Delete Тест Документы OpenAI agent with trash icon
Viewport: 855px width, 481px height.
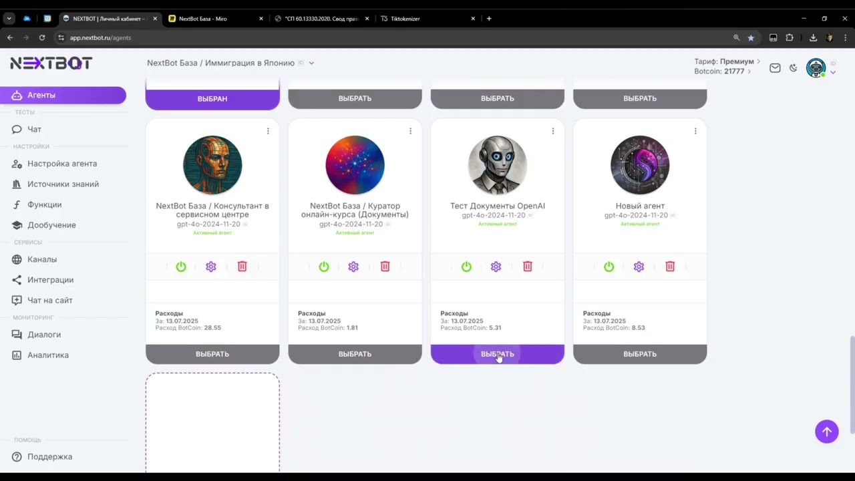coord(527,267)
